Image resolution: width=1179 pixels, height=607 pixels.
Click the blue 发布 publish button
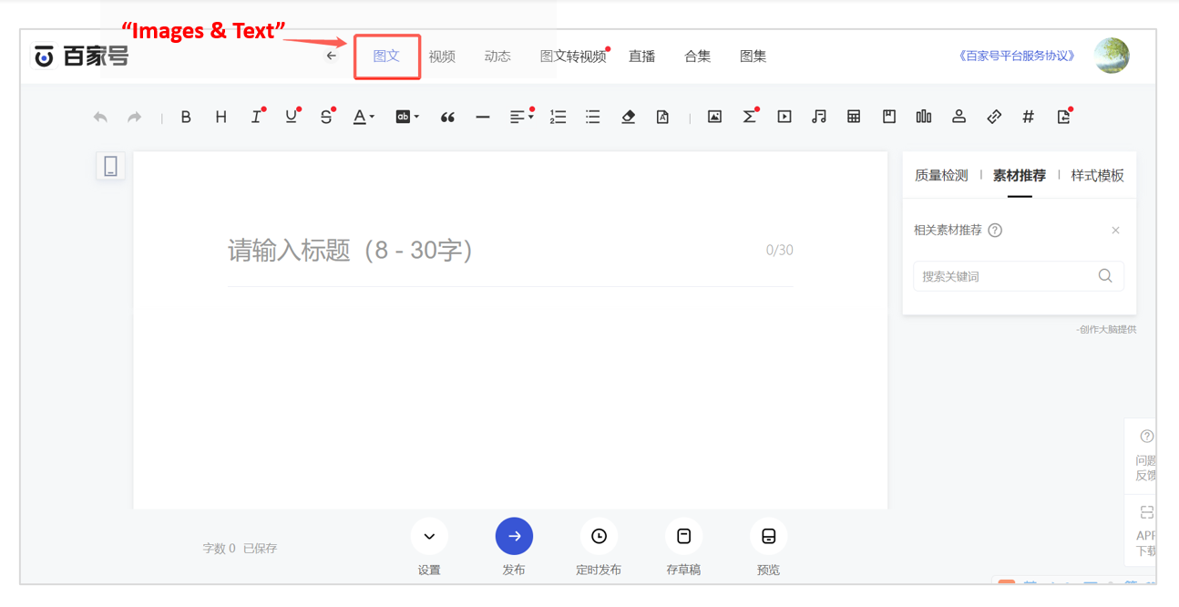click(x=514, y=537)
